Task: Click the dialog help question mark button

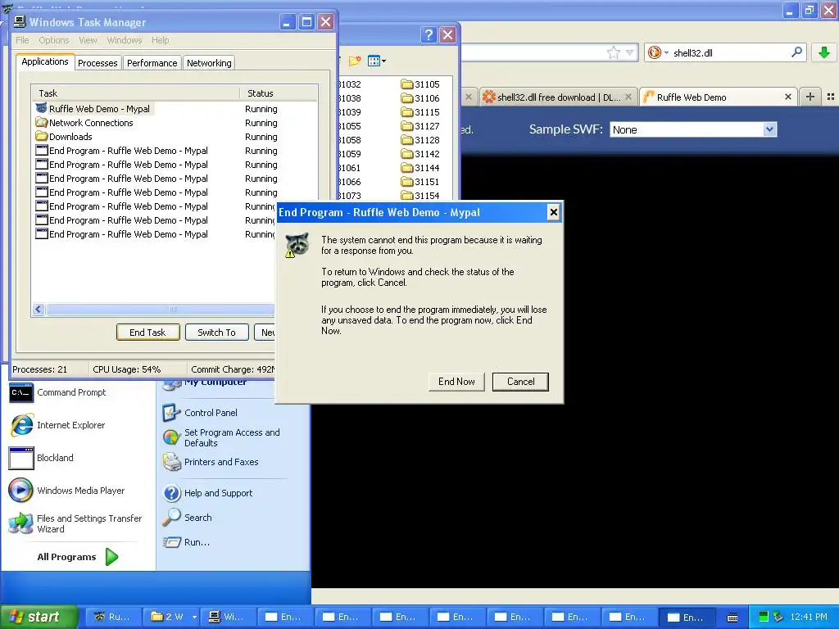Action: pos(428,34)
